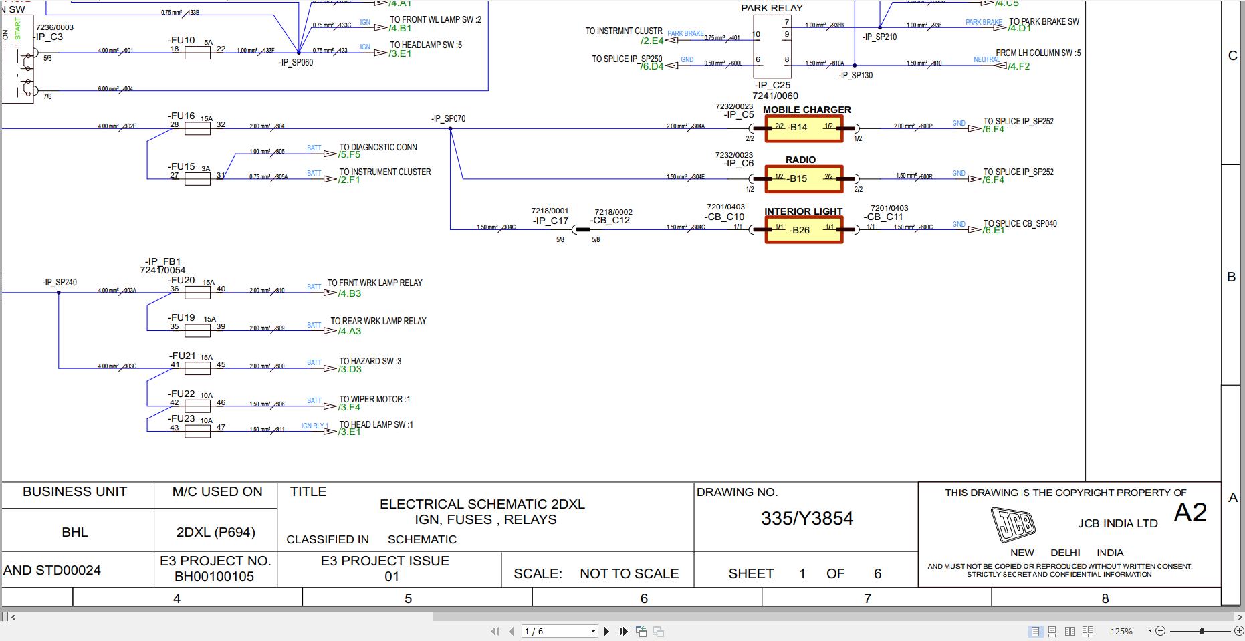Image resolution: width=1245 pixels, height=641 pixels.
Task: Click inside the 1/6 page number field
Action: tap(548, 630)
